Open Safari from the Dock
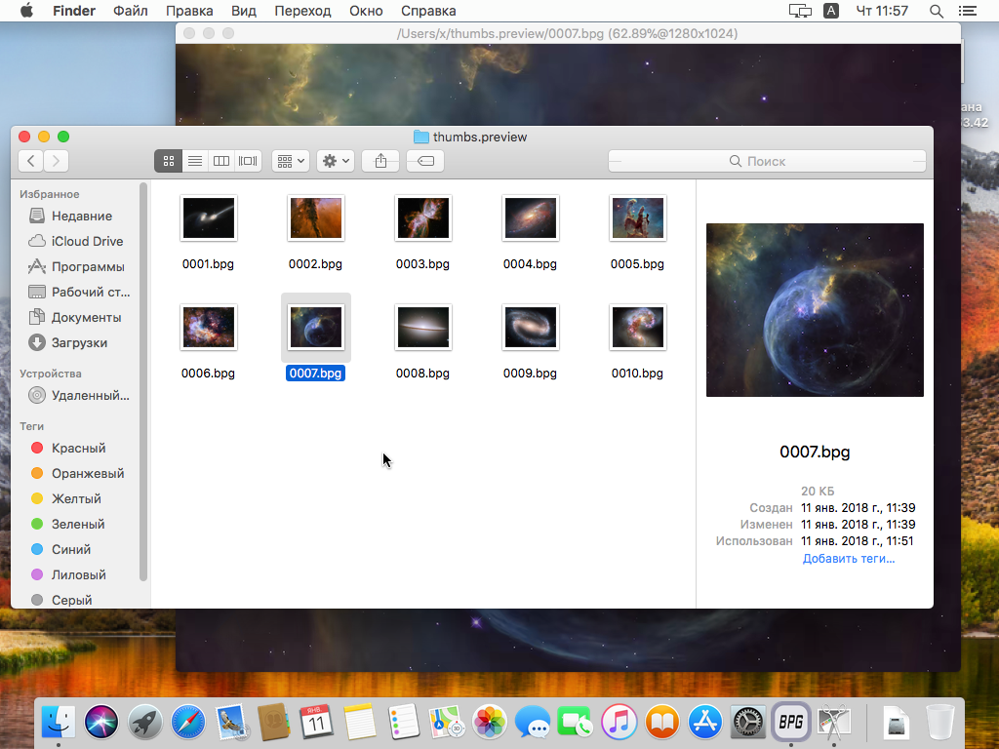 coord(188,722)
